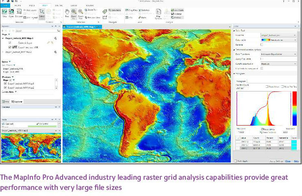Click the Close link in Color panel
Image resolution: width=302 pixels, height=196 pixels.
tap(288, 161)
